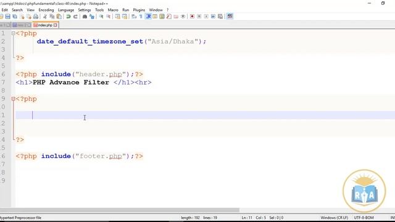Viewport: 395px width, 222px height.
Task: Open the ? help menu
Action: [167, 10]
